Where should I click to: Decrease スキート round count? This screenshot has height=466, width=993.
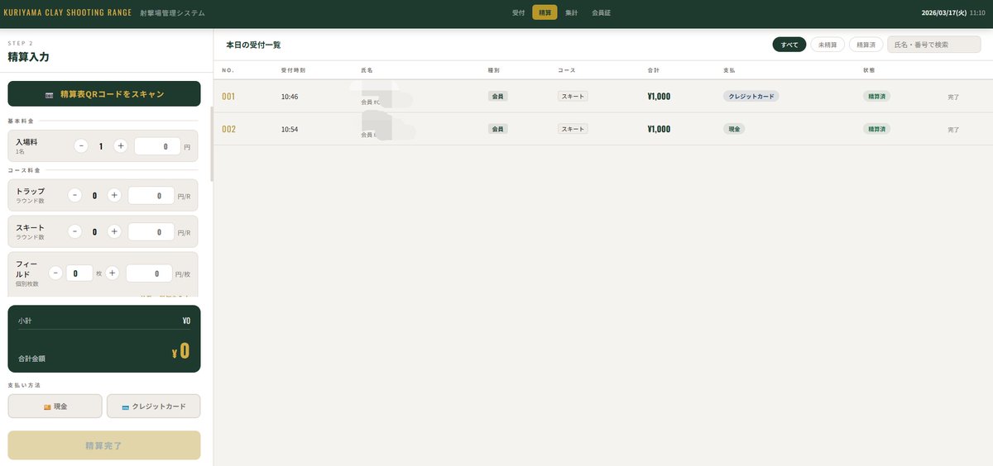(x=74, y=231)
